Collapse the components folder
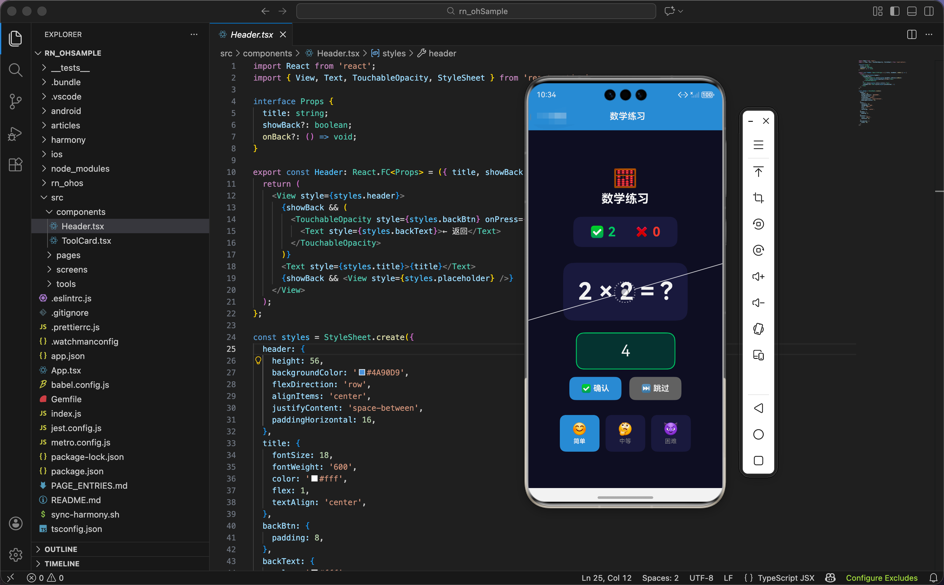This screenshot has width=944, height=585. point(81,212)
